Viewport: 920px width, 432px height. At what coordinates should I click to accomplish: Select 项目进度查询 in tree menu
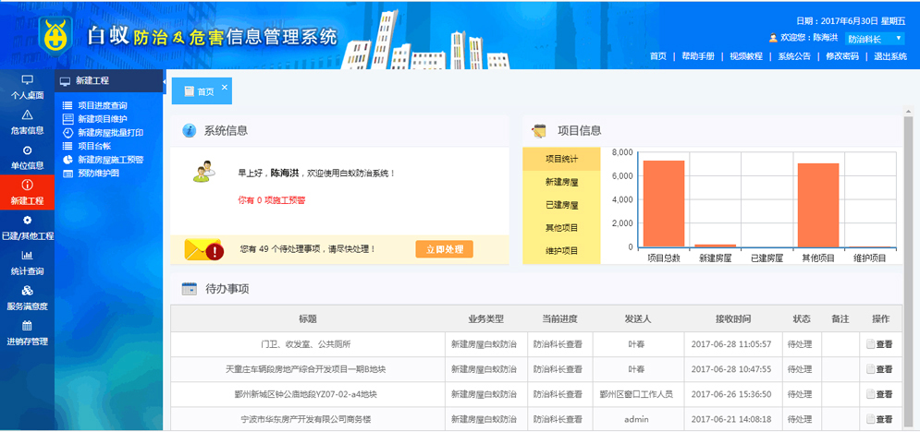(x=102, y=106)
